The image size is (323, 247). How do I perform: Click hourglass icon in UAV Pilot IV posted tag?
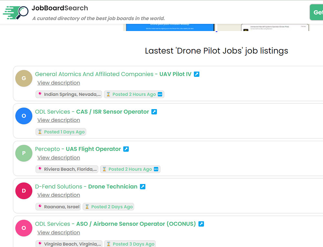click(108, 94)
